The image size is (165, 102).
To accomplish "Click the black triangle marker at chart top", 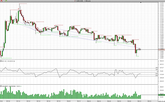I will [141, 2].
